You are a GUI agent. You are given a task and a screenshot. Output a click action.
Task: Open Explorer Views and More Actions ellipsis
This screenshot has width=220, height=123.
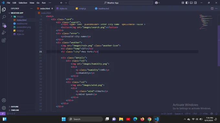[31, 8]
